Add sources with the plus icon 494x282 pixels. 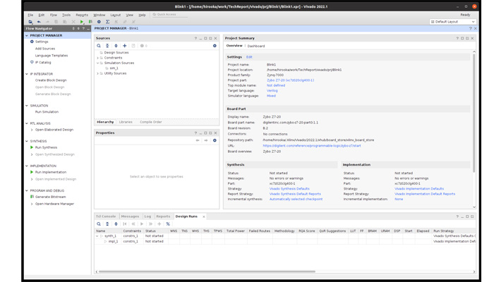pos(124,46)
